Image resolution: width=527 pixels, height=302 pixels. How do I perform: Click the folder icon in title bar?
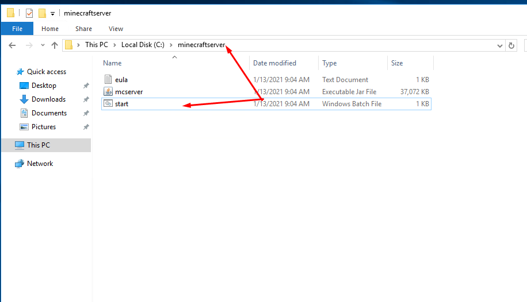pos(10,13)
